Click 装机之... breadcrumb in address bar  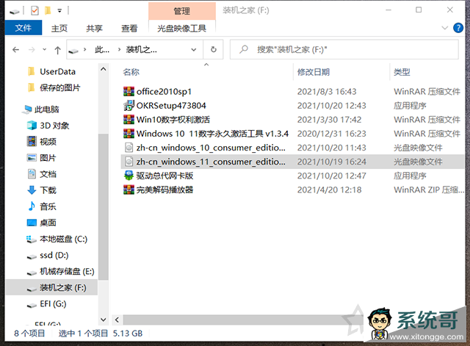pos(141,49)
